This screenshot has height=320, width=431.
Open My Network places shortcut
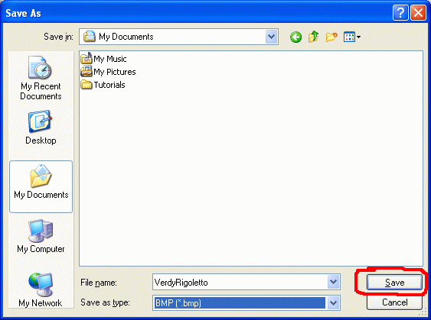(41, 290)
